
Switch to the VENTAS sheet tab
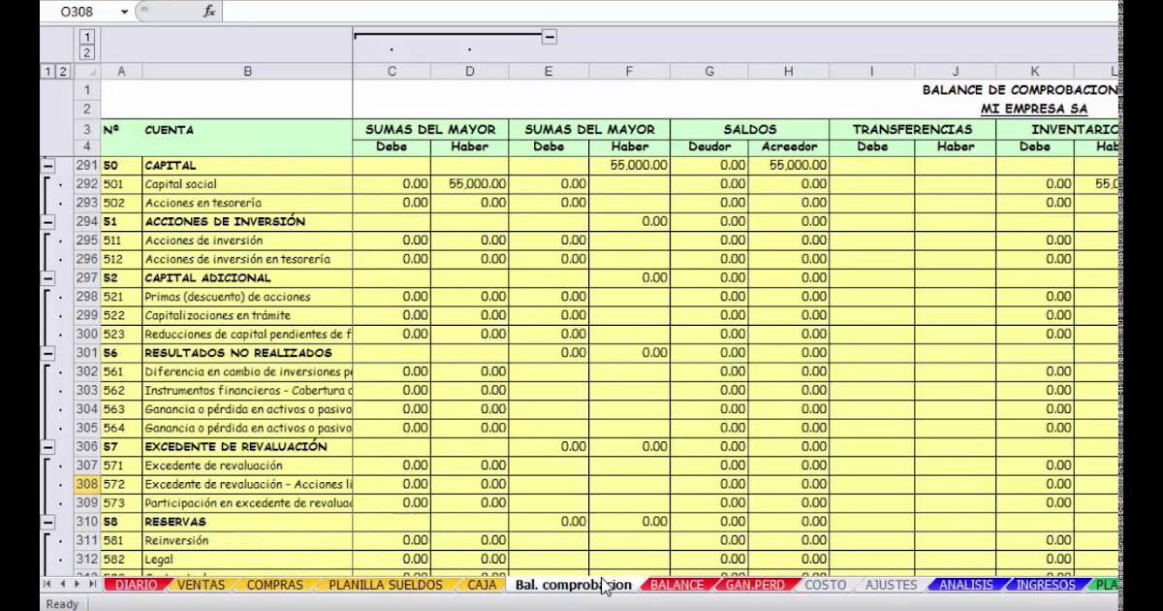[x=202, y=585]
